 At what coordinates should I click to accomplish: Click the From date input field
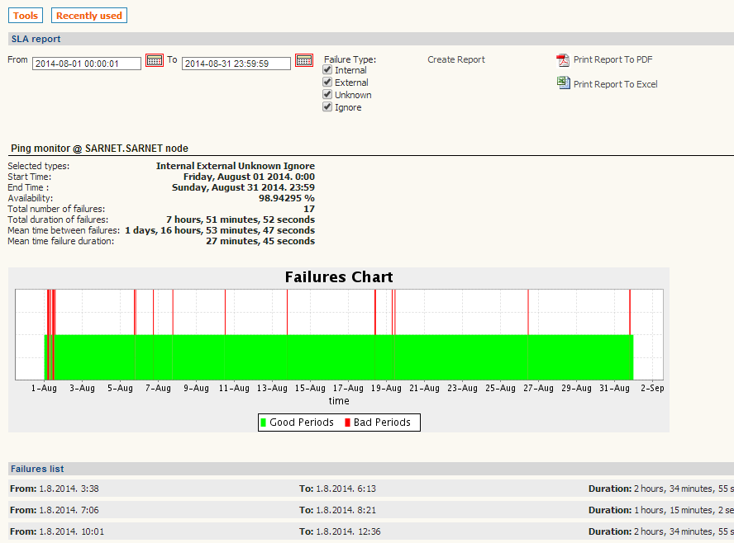[87, 64]
